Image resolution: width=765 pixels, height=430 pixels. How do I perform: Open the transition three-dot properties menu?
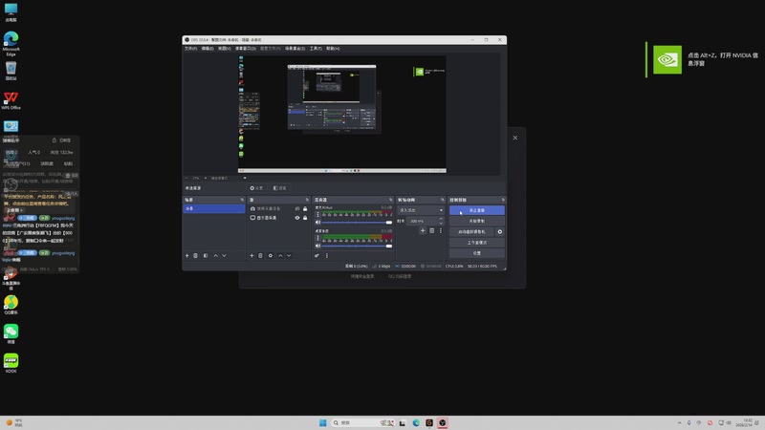(441, 230)
